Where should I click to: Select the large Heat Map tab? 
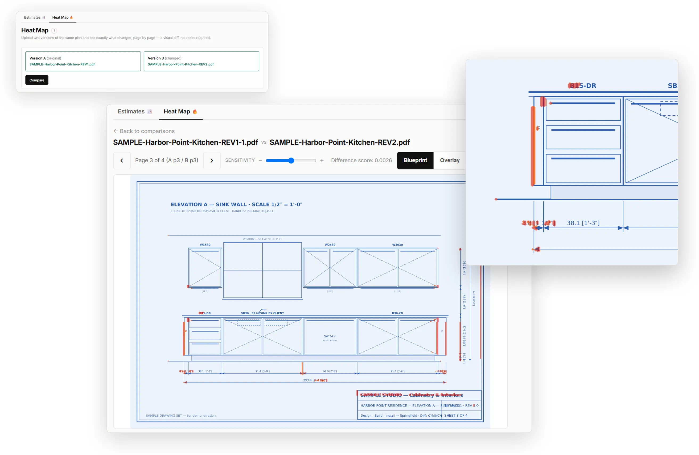180,111
